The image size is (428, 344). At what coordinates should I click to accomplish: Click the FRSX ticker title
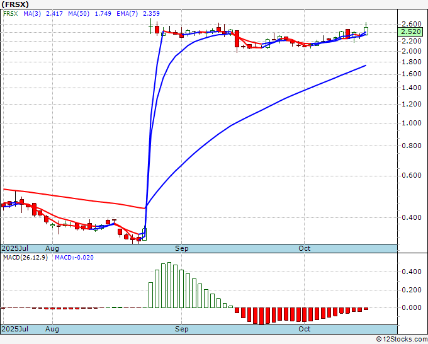(x=15, y=4)
